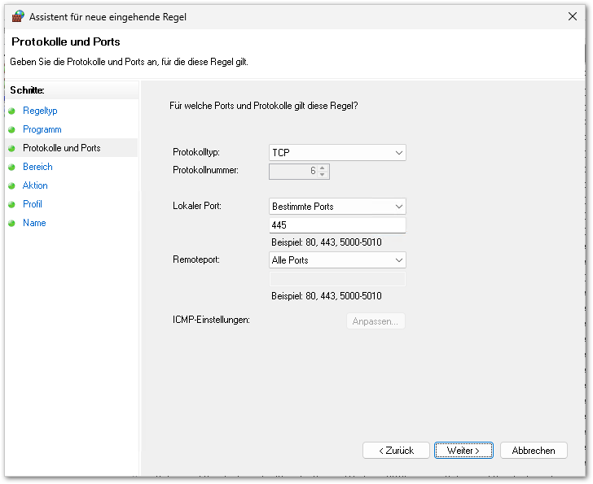The height and width of the screenshot is (484, 593).
Task: Click the green bullet beside Protokolle und Ports
Action: point(11,148)
